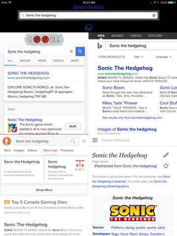Tap the Search Wikipedia field

[116, 140]
